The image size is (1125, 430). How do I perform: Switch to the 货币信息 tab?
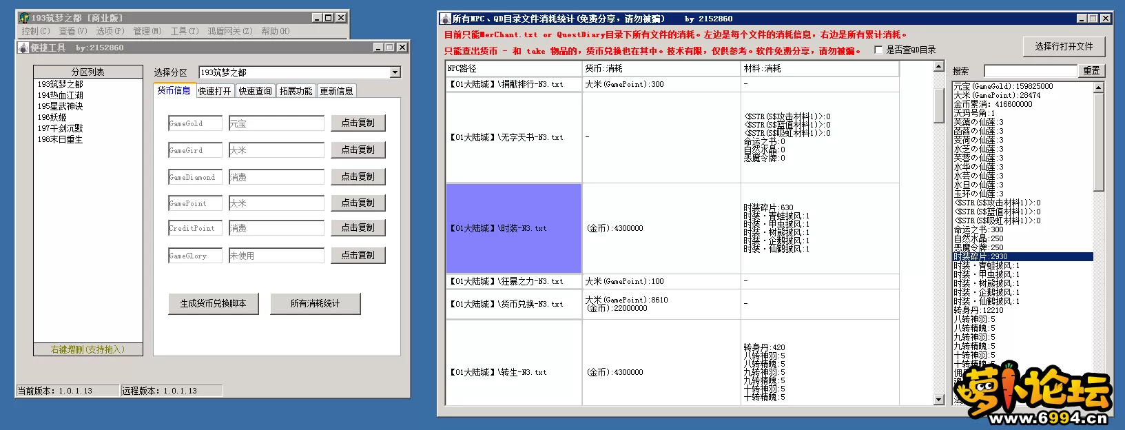174,90
